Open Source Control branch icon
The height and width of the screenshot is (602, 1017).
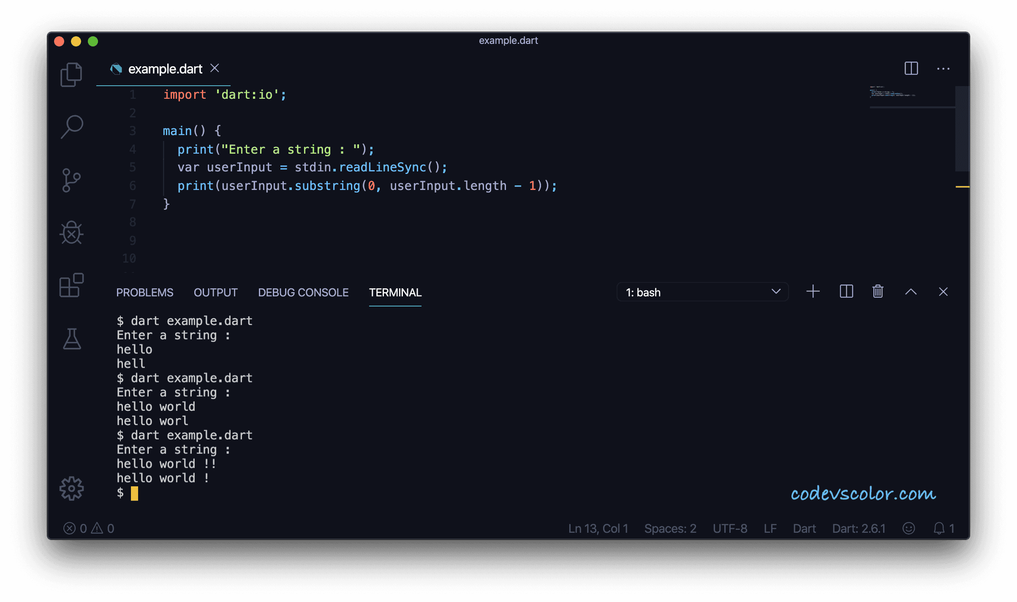pyautogui.click(x=71, y=180)
